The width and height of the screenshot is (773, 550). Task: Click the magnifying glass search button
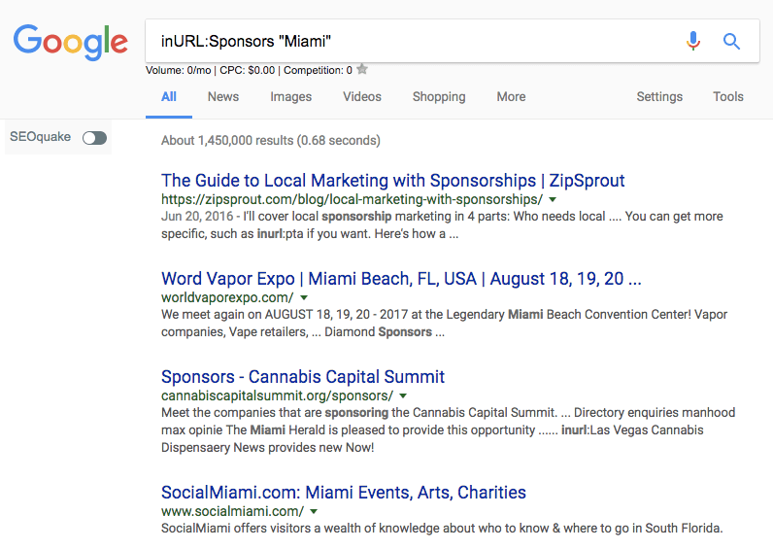pos(731,42)
